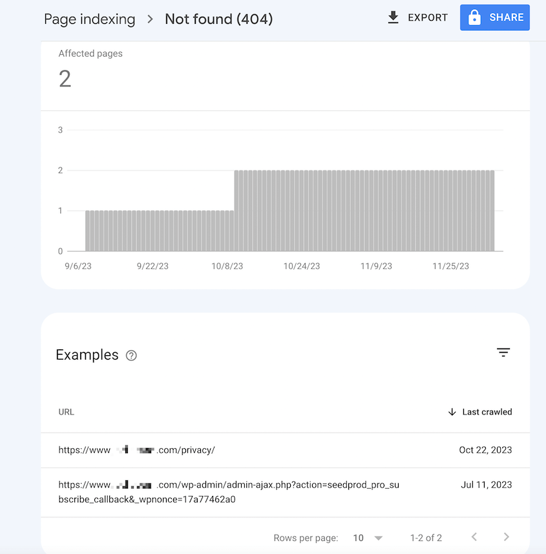Go to previous page using left chevron
This screenshot has height=554, width=546.
474,537
